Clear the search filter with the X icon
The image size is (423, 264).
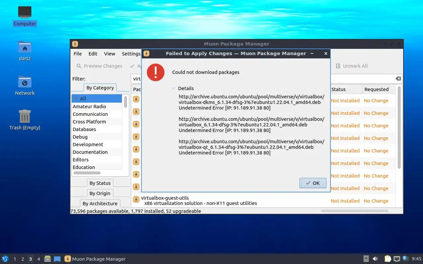click(x=398, y=79)
